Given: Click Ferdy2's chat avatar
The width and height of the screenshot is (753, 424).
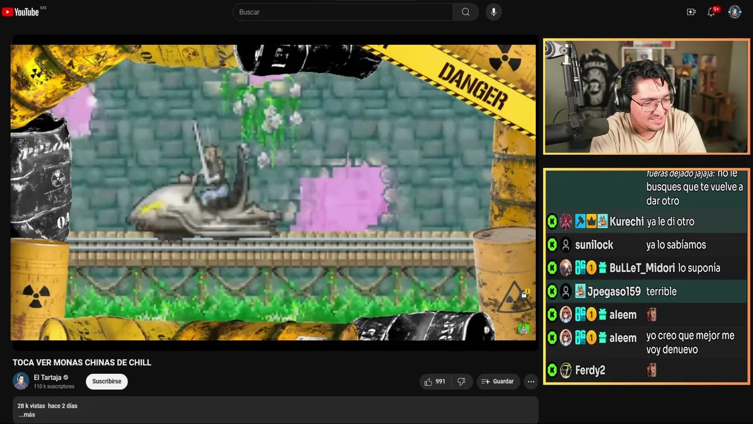Looking at the screenshot, I should pos(566,370).
